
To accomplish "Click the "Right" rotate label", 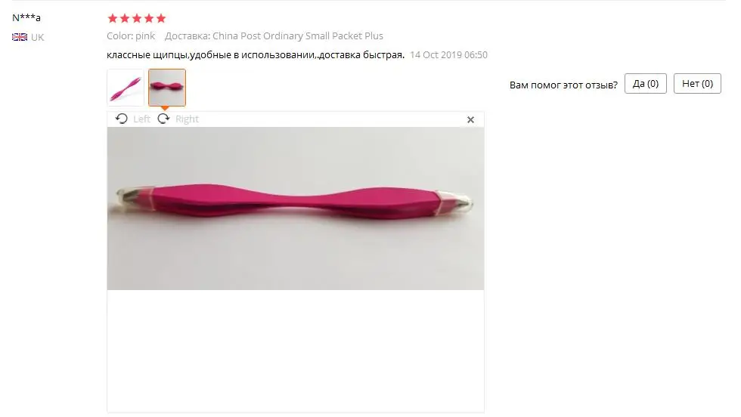I will click(187, 119).
